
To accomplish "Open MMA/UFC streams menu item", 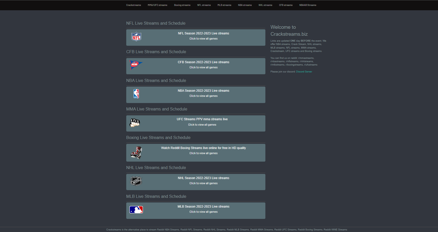I will [x=157, y=5].
